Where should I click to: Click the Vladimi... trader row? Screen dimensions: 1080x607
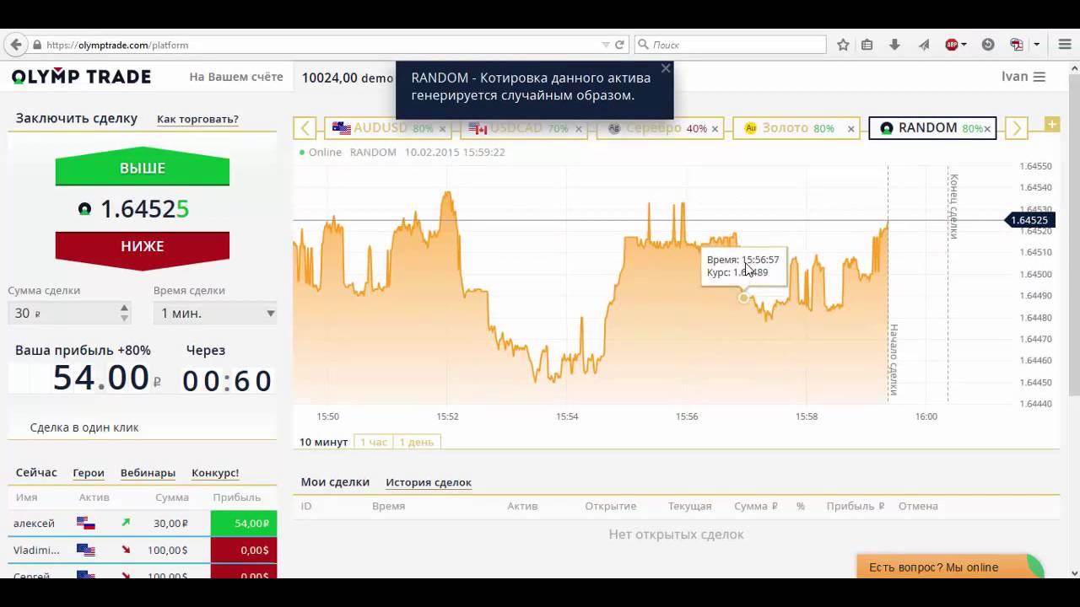(x=143, y=551)
